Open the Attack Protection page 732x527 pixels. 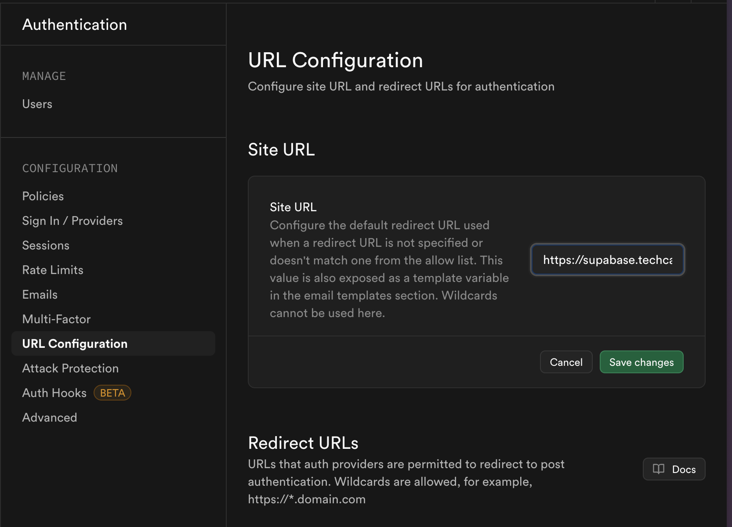[x=70, y=368]
